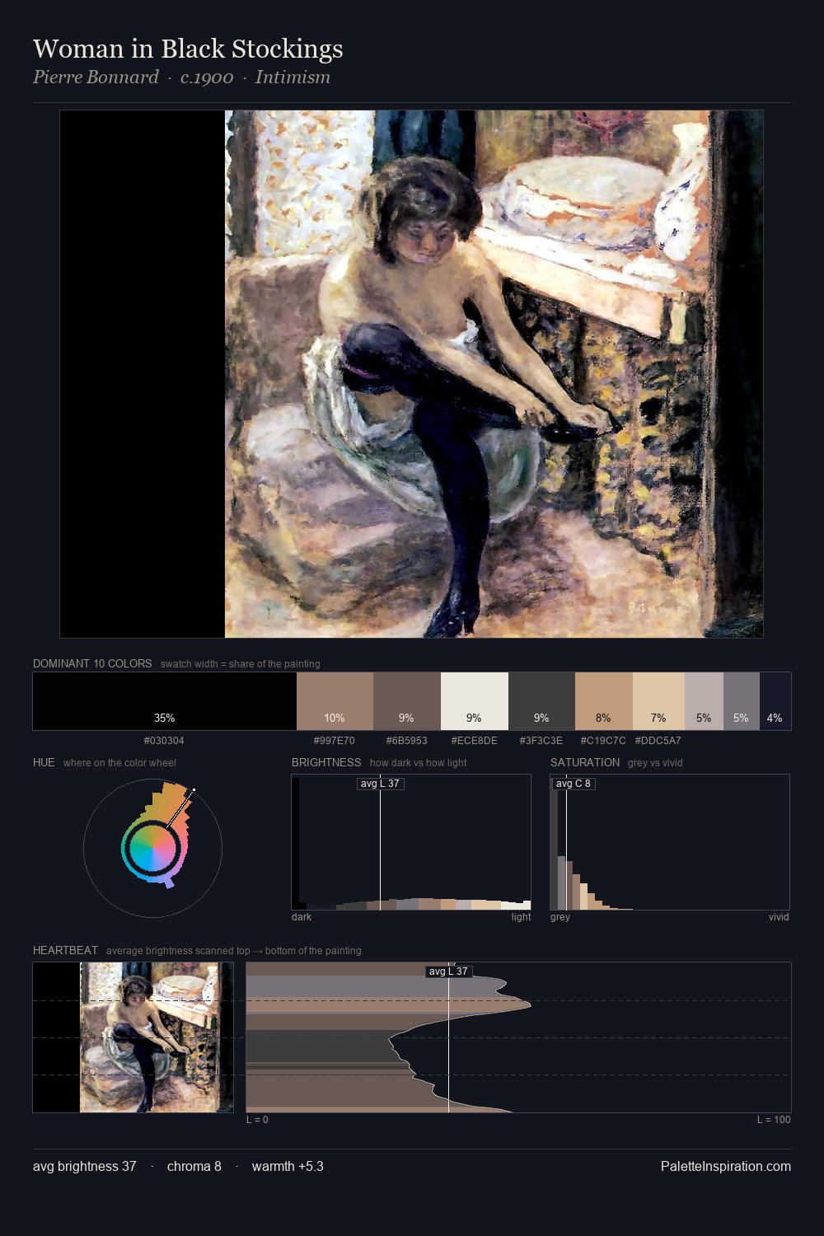Screen dimensions: 824x1236
Task: Select the #997E70 swatch at 10%
Action: tap(335, 701)
